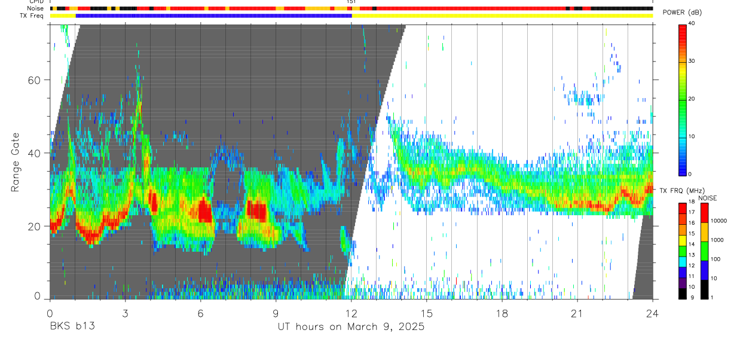Click the TX FRQ (MHz) label
The height and width of the screenshot is (339, 734).
pos(681,190)
